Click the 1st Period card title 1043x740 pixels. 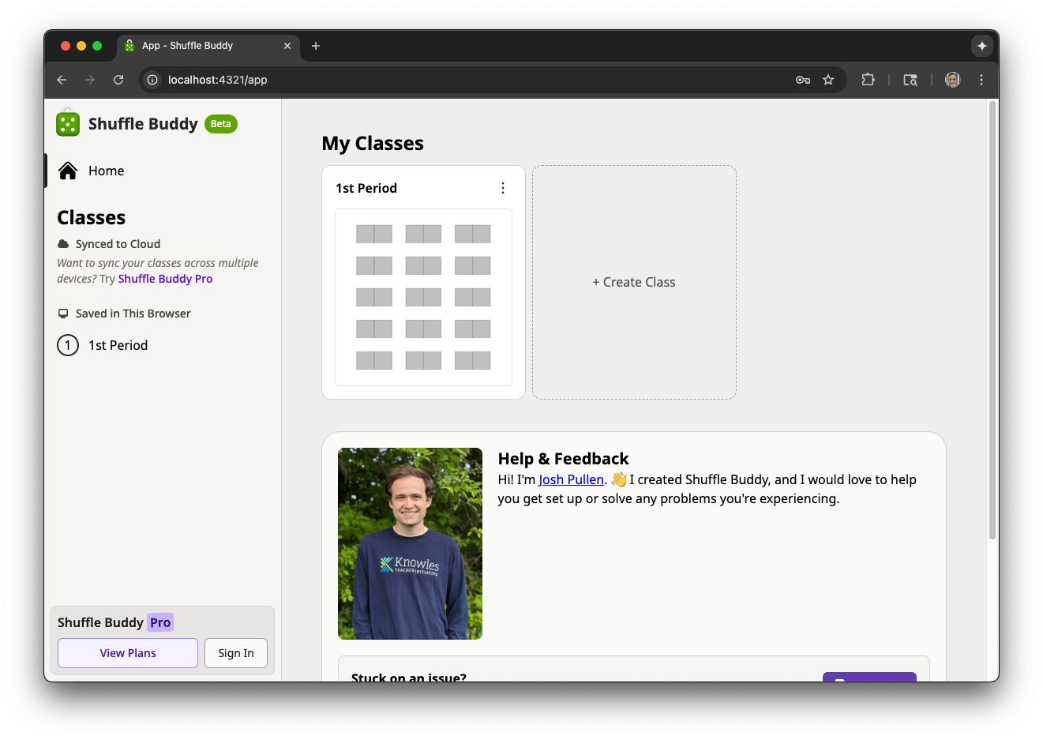click(x=366, y=188)
